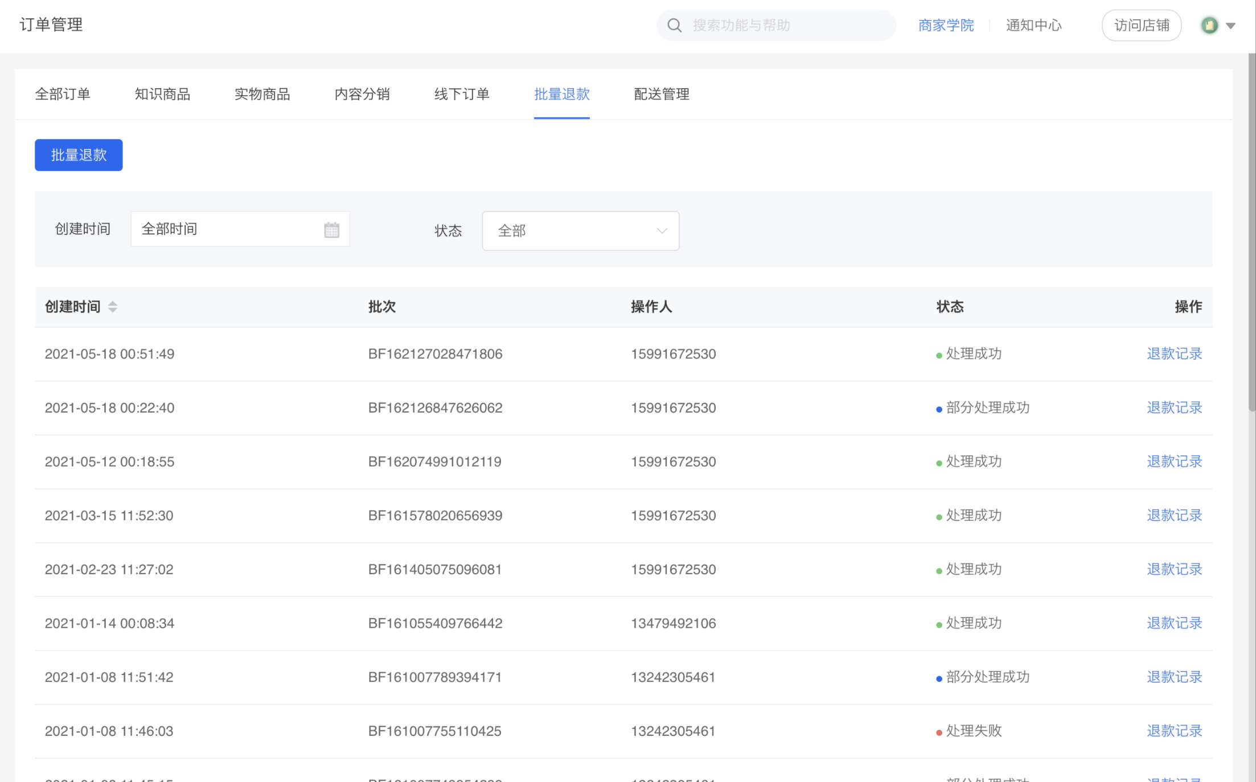
Task: Click the blue 批量退款 button
Action: click(79, 155)
